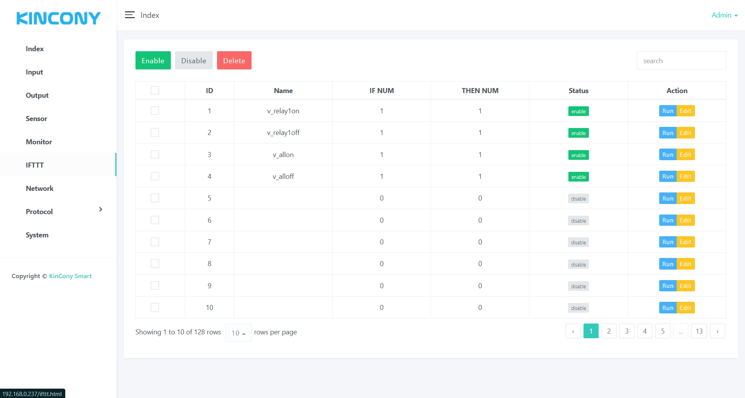
Task: Toggle the hamburger sidebar menu icon
Action: (130, 15)
